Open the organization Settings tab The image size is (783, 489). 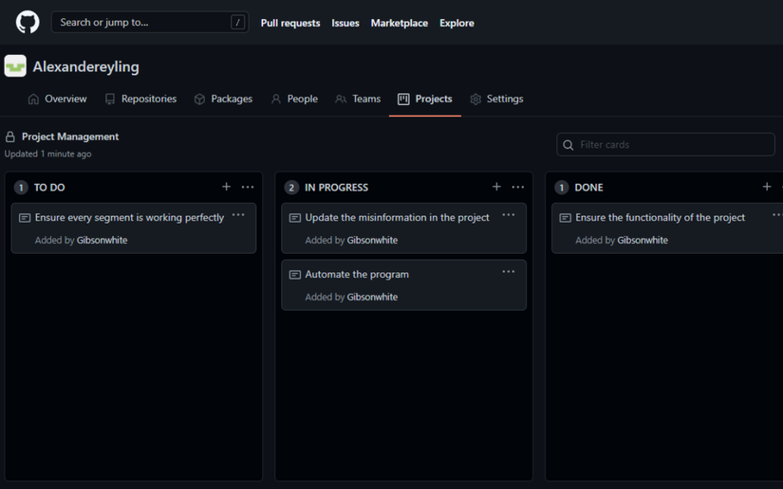(496, 99)
